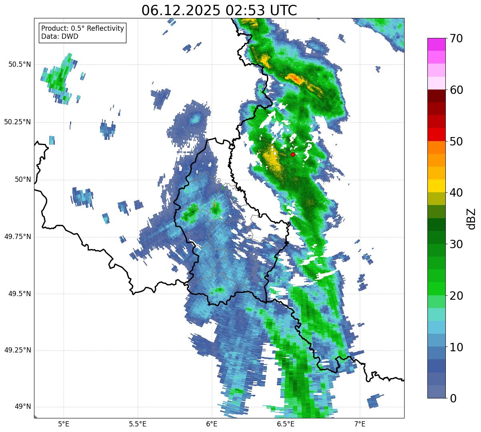Image resolution: width=481 pixels, height=432 pixels.
Task: Click the 49.75°N latitude tick label
Action: coord(18,237)
